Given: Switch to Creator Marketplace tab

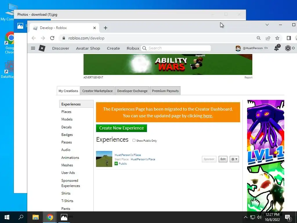Looking at the screenshot, I should [97, 91].
